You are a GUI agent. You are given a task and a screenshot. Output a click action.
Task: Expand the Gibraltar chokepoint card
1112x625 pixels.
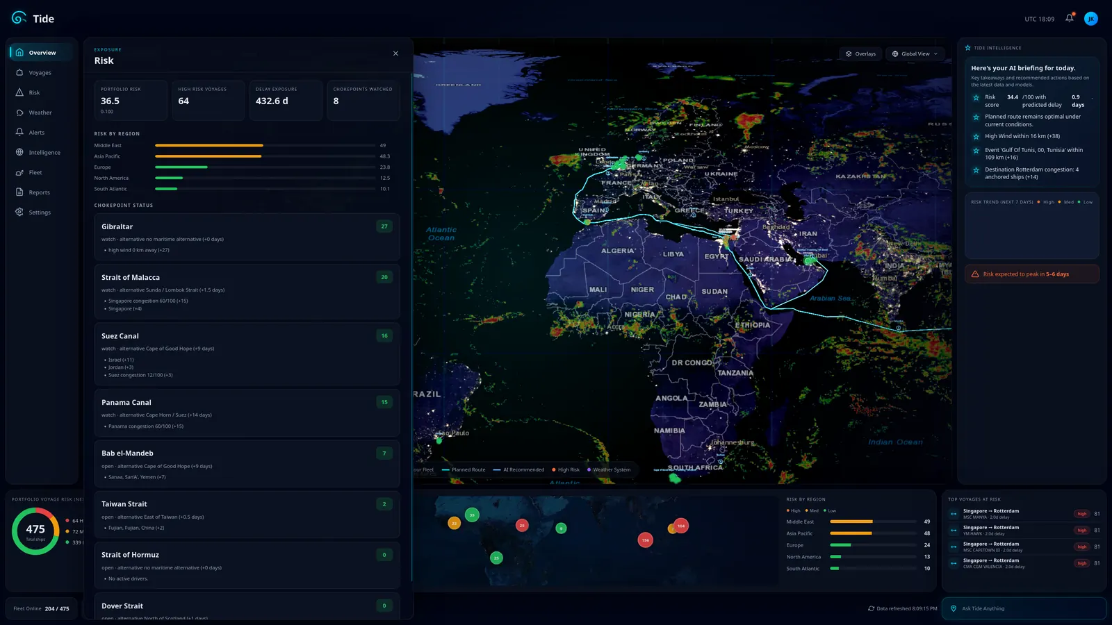click(x=247, y=237)
